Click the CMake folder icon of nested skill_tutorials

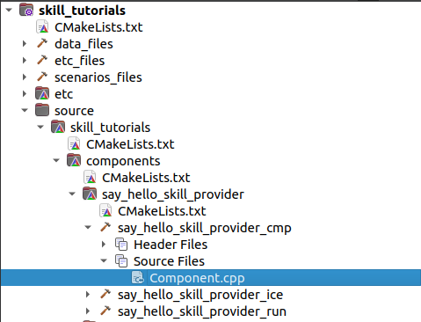[58, 127]
